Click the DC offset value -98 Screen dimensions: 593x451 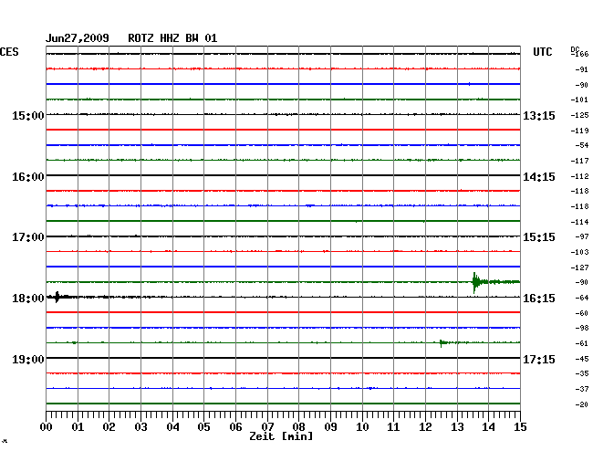click(x=582, y=328)
